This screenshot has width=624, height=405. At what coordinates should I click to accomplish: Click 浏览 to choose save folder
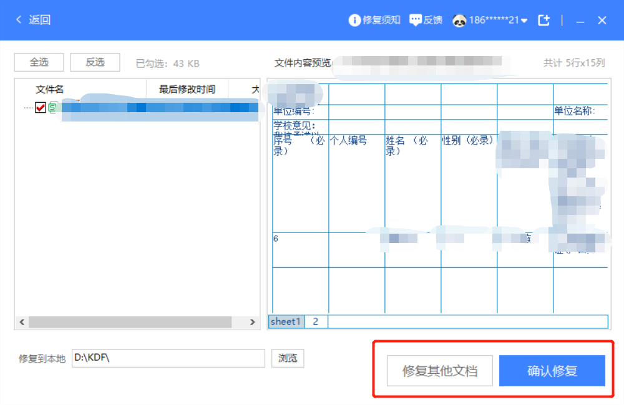tap(288, 358)
